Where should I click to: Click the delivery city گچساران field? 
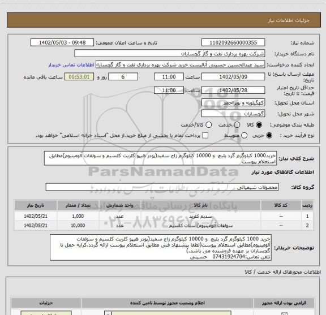[233, 114]
